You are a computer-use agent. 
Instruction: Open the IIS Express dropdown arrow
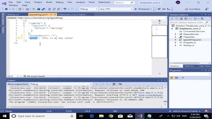point(151,9)
